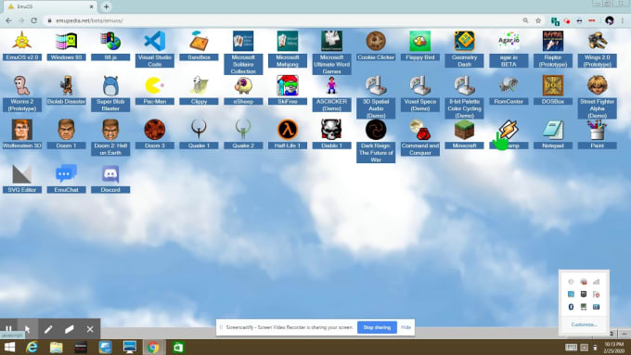Viewport: 631px width, 355px height.
Task: Select the eraser annotation tool
Action: coord(70,329)
